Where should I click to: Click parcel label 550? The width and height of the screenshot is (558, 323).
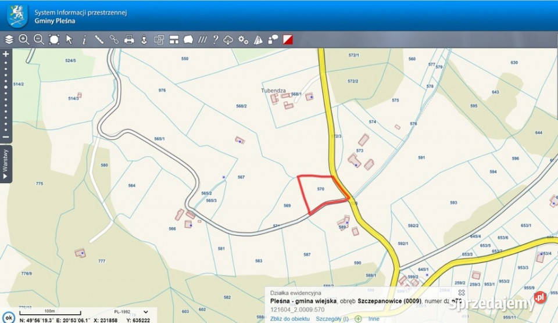pyautogui.click(x=185, y=59)
